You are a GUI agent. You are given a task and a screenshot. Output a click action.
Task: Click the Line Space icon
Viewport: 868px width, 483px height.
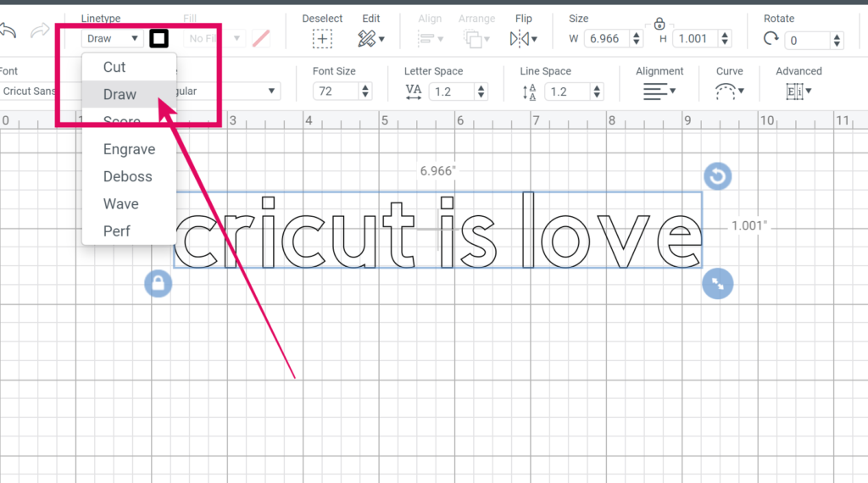[x=529, y=92]
